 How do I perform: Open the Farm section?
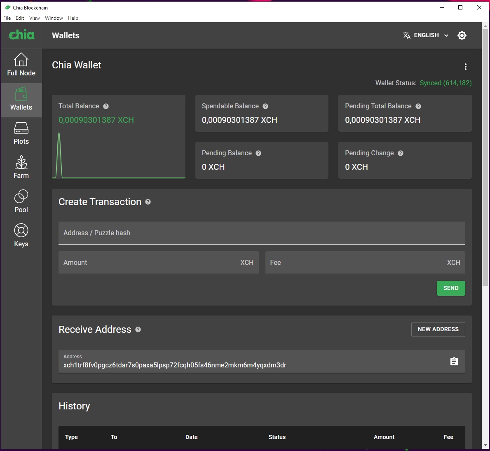tap(21, 167)
